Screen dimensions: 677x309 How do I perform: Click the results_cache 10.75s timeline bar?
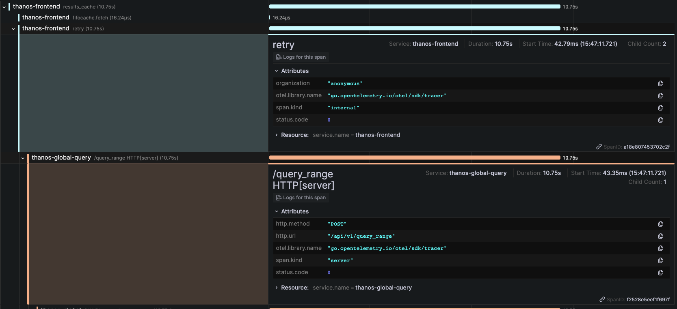pyautogui.click(x=415, y=6)
